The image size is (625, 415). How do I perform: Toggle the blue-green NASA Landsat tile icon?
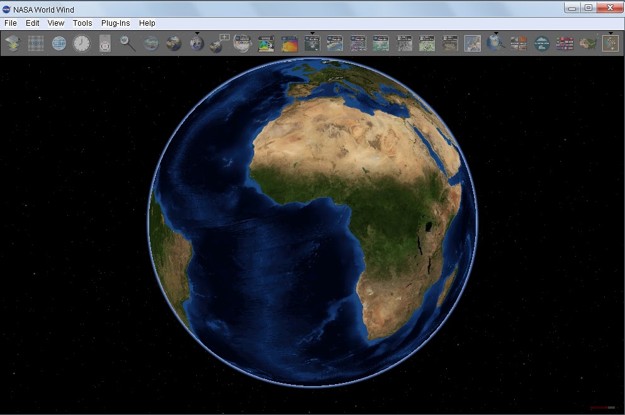click(x=335, y=43)
